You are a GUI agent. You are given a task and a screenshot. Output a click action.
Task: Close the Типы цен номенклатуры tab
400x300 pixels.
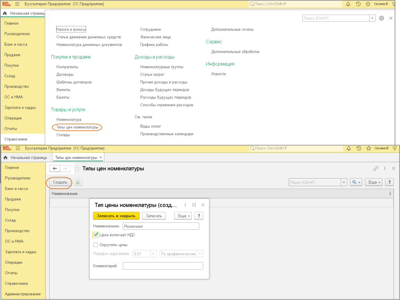point(101,157)
